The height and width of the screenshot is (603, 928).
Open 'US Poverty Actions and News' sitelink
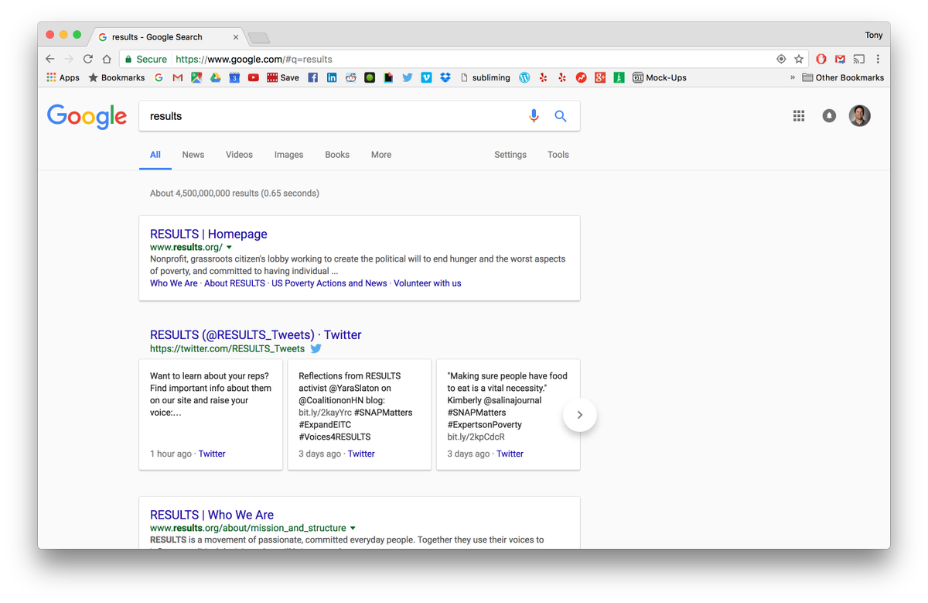(x=329, y=283)
